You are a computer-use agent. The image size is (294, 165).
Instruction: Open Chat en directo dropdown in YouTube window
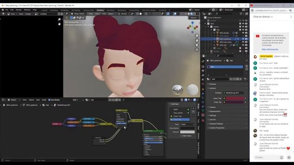(263, 16)
